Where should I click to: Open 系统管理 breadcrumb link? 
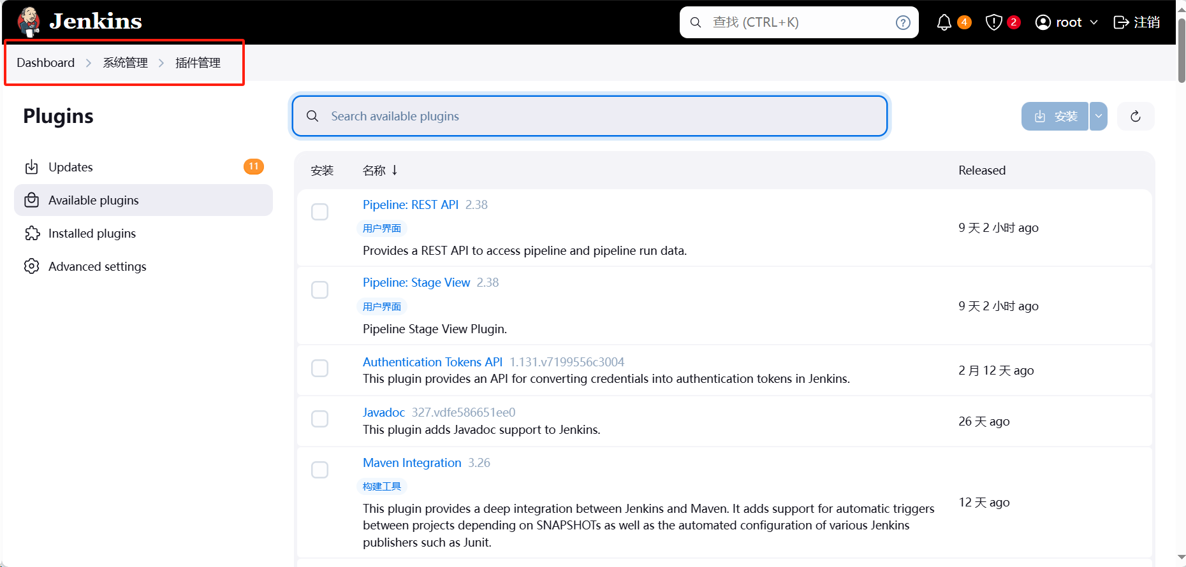point(126,62)
